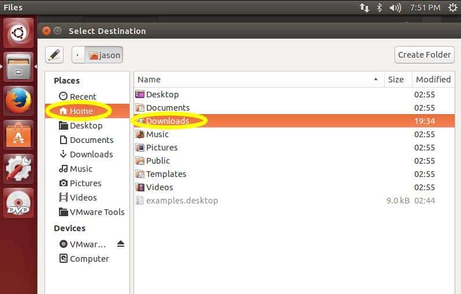Click the Documents folder icon in list

click(x=140, y=108)
